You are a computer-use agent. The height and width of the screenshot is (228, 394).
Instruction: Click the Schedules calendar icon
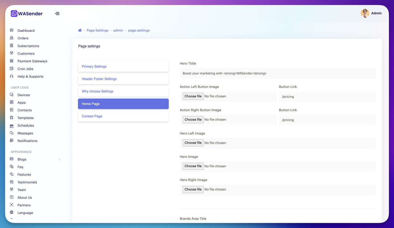click(12, 126)
